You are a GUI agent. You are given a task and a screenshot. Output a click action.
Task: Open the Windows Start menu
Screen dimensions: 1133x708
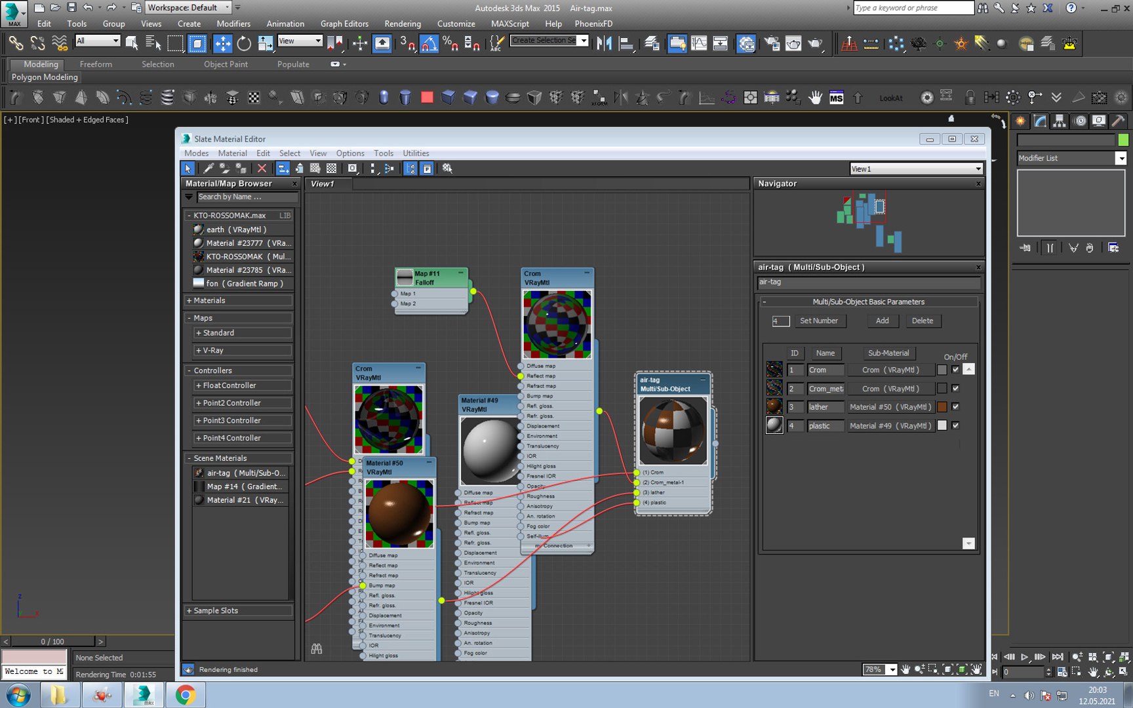tap(18, 694)
